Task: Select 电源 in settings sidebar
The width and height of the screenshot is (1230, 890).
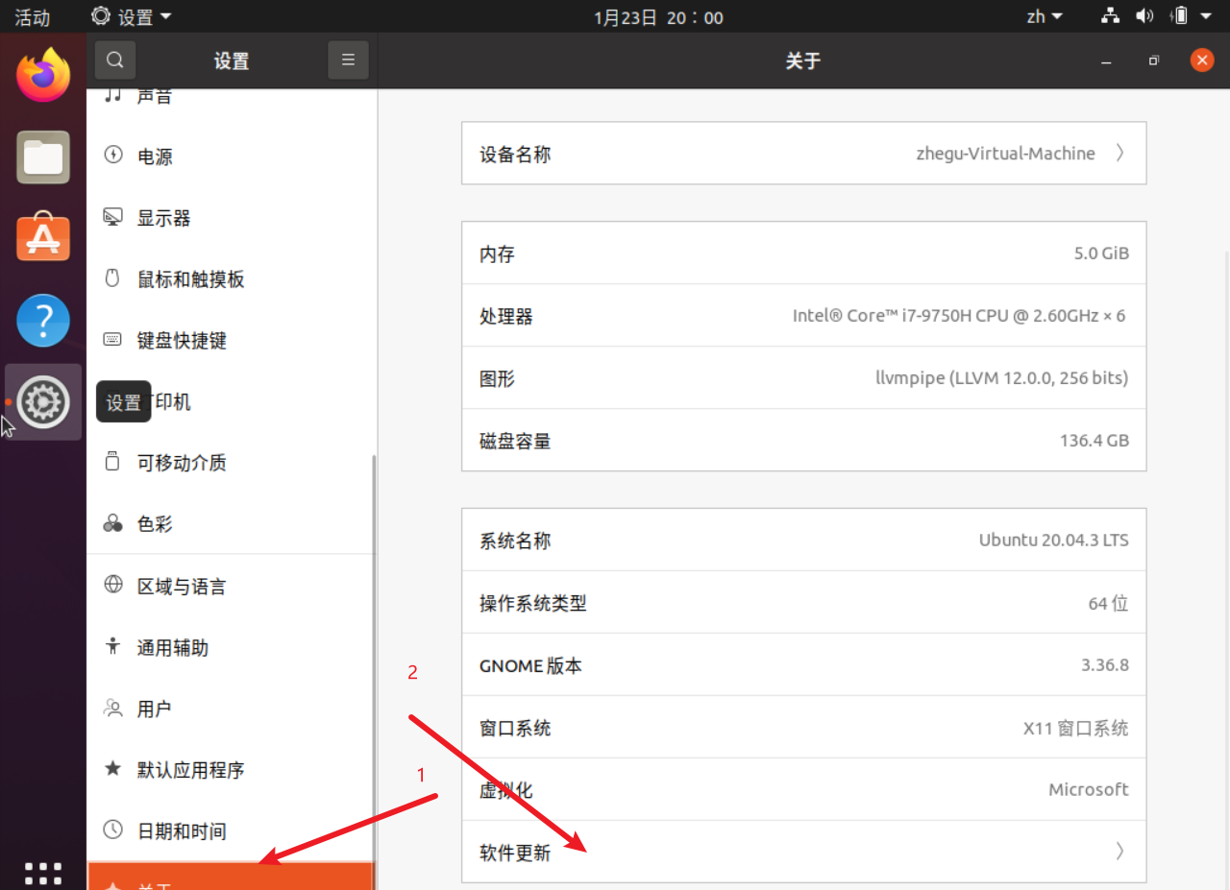Action: 231,156
